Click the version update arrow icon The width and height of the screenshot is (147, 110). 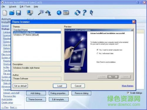point(48,13)
